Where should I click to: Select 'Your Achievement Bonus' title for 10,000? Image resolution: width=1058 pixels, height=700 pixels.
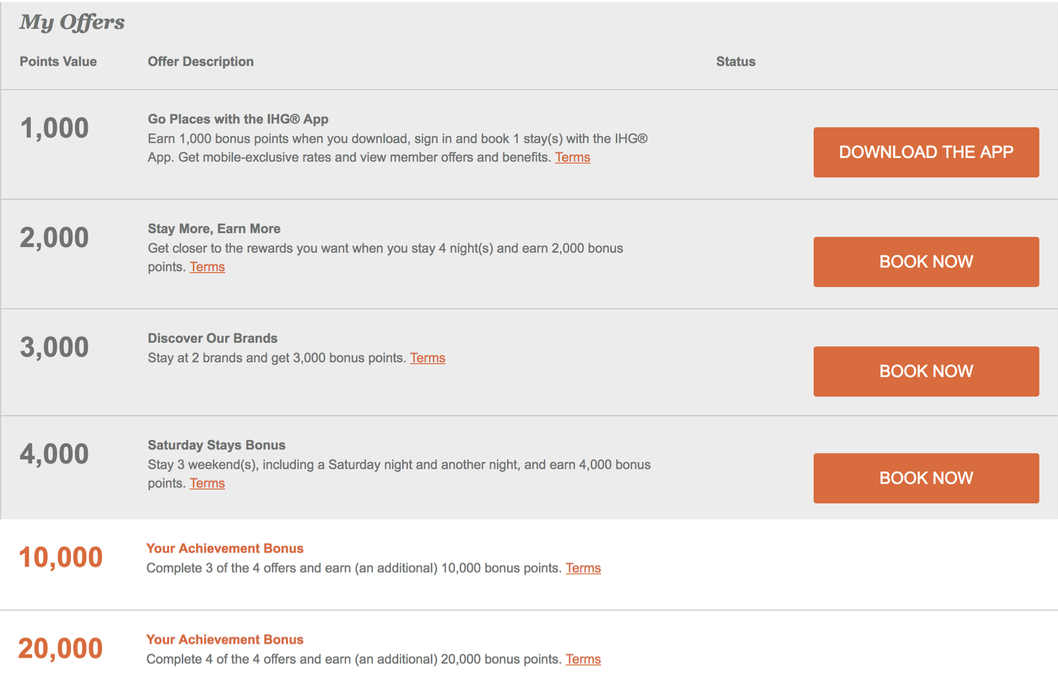(x=225, y=549)
